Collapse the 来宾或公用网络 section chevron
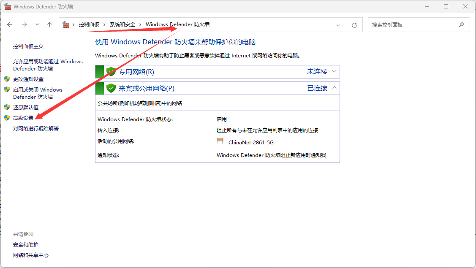Image resolution: width=476 pixels, height=268 pixels. [x=335, y=88]
